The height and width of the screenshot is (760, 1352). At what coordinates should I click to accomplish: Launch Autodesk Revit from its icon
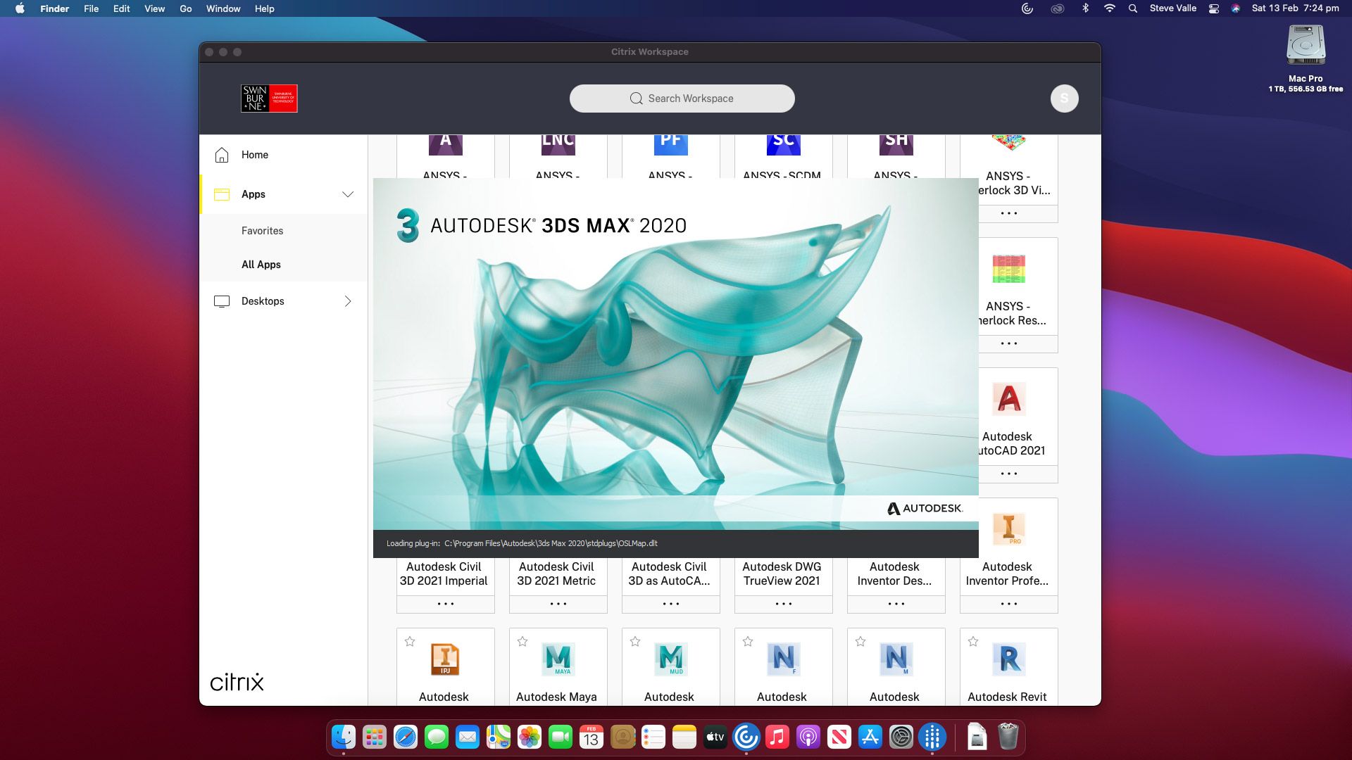click(1008, 659)
